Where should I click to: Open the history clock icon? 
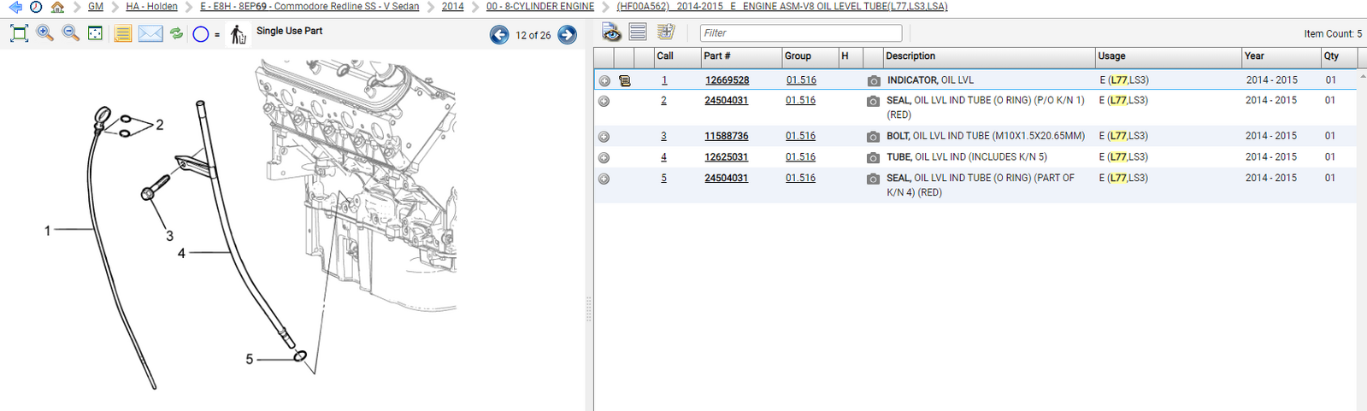(36, 7)
